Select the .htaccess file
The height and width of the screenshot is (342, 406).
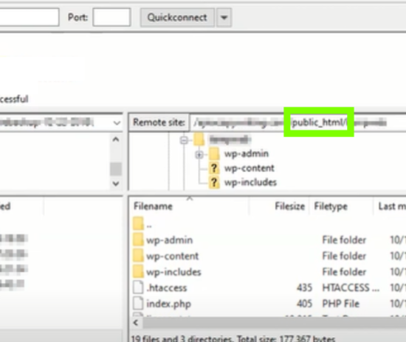[167, 287]
